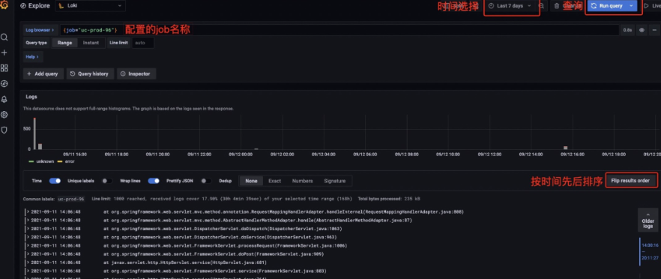Screen dimensions: 661x279
Task: Click the 14:00:16 — 20:11:27 log page range
Action: (x=650, y=251)
